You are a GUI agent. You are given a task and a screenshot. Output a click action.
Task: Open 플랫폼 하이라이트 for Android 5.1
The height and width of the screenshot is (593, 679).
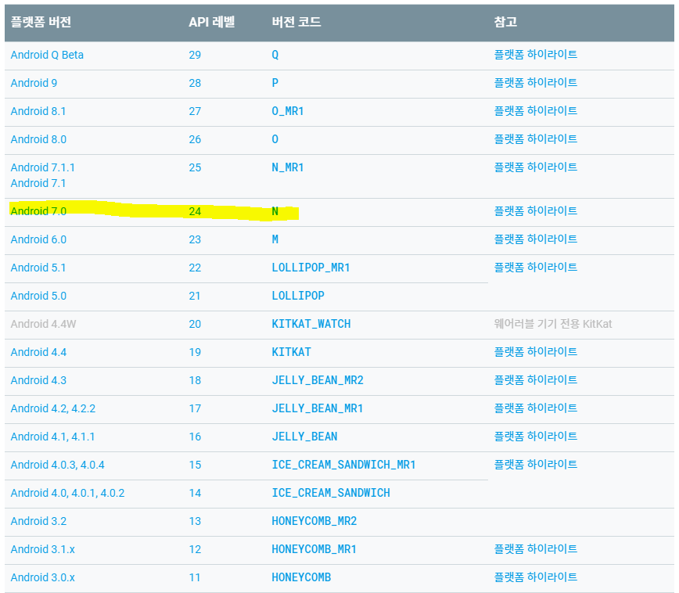tap(536, 268)
